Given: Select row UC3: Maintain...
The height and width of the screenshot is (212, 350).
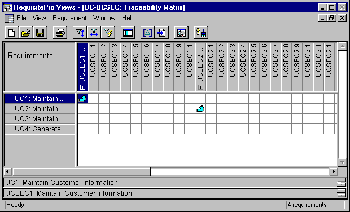Looking at the screenshot, I should click(x=40, y=119).
